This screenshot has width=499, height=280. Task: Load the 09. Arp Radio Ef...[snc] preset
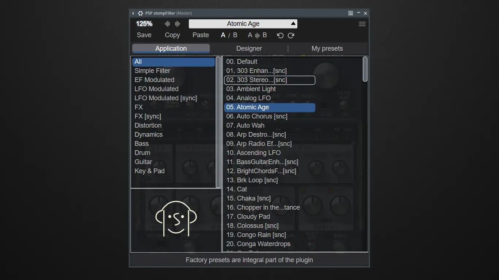pyautogui.click(x=270, y=144)
